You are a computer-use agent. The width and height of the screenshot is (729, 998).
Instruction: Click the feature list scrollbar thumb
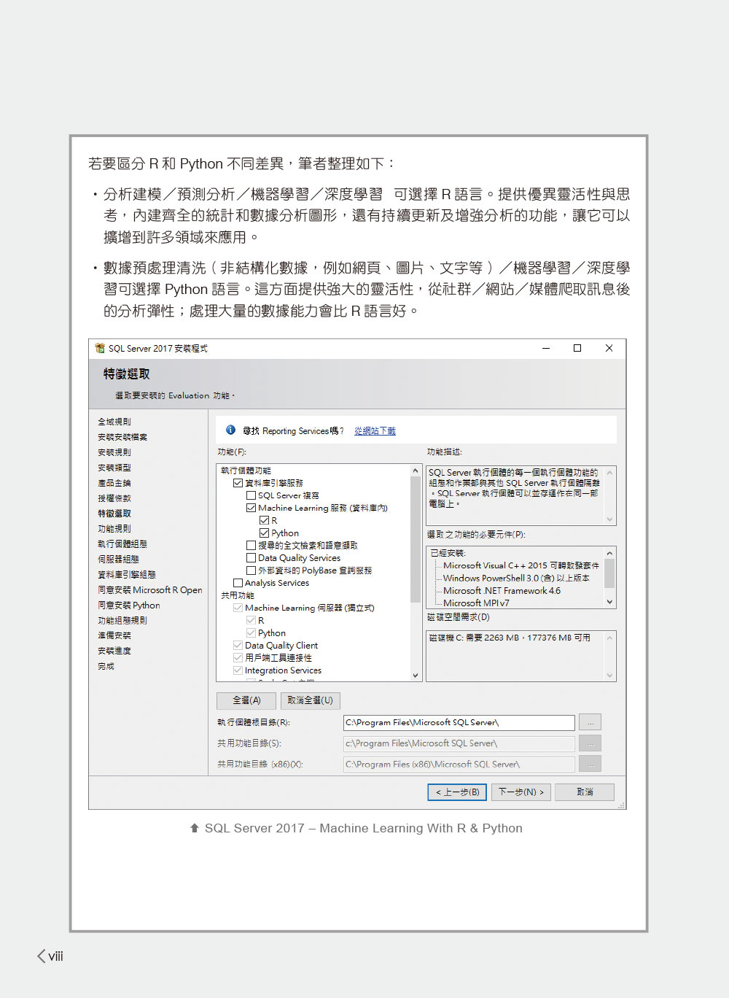pyautogui.click(x=416, y=539)
